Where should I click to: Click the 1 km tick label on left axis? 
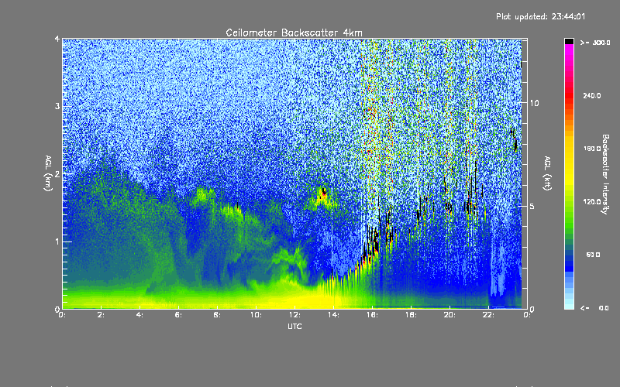click(57, 241)
